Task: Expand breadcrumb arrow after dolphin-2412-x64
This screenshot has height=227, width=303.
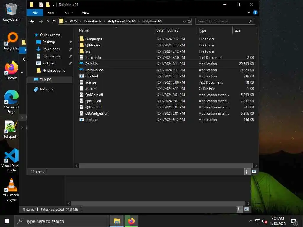Action: coord(139,21)
